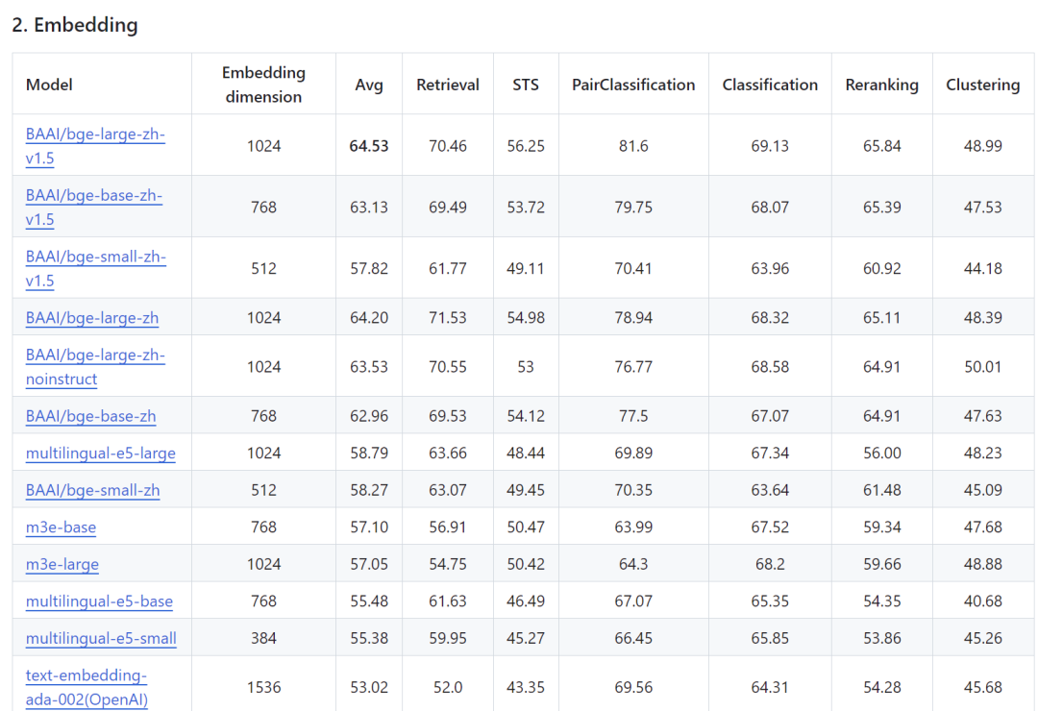Click the 'Avg' column header
This screenshot has height=711, width=1038.
[369, 85]
